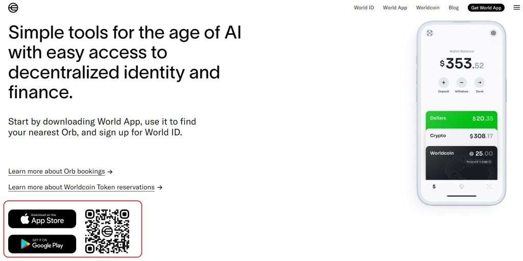Open Learn more about Worldcoin Token reservations

[81, 187]
